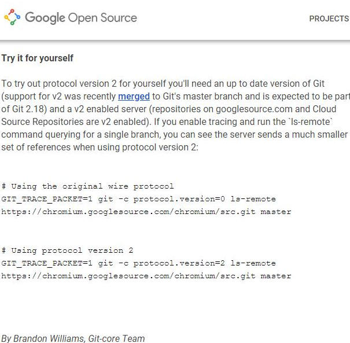Image resolution: width=350 pixels, height=343 pixels.
Task: Click the line 'set of references when using protocol version 2:'
Action: click(x=100, y=147)
